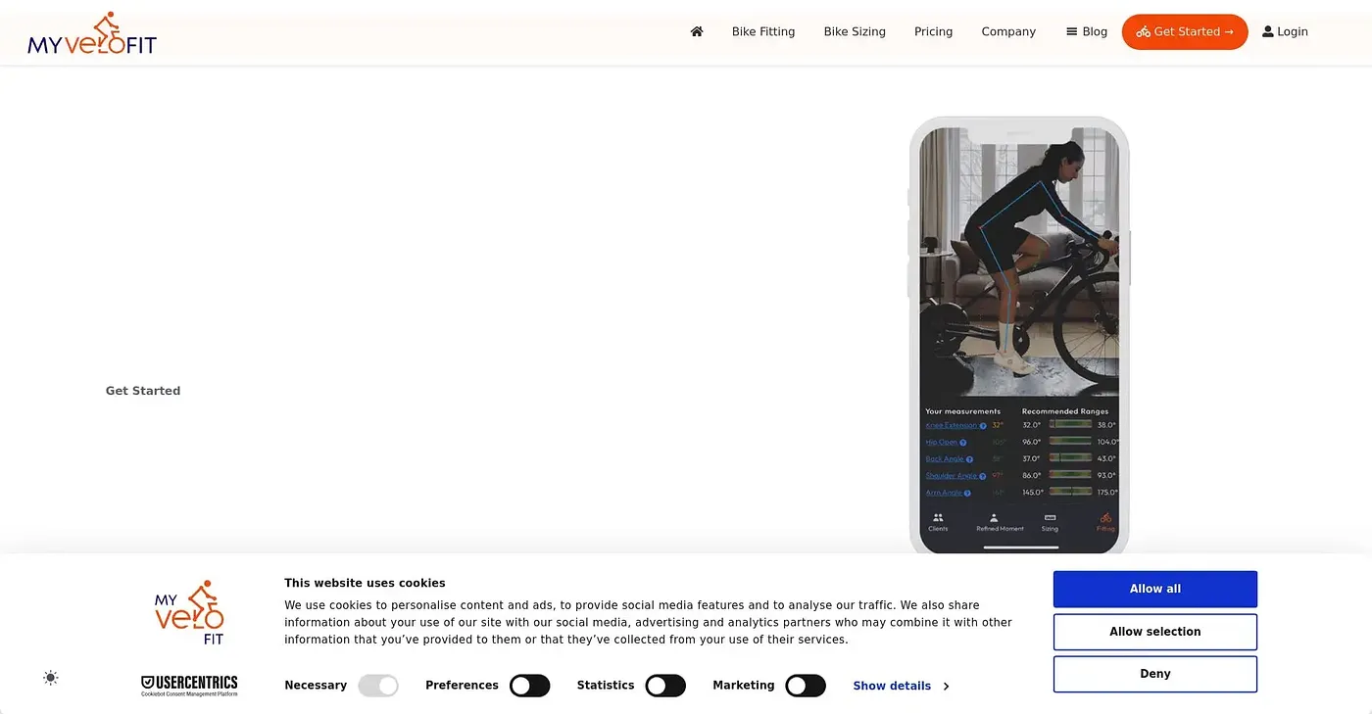This screenshot has width=1372, height=714.
Task: Click the Arm Angle recommended range bar
Action: tap(1070, 492)
